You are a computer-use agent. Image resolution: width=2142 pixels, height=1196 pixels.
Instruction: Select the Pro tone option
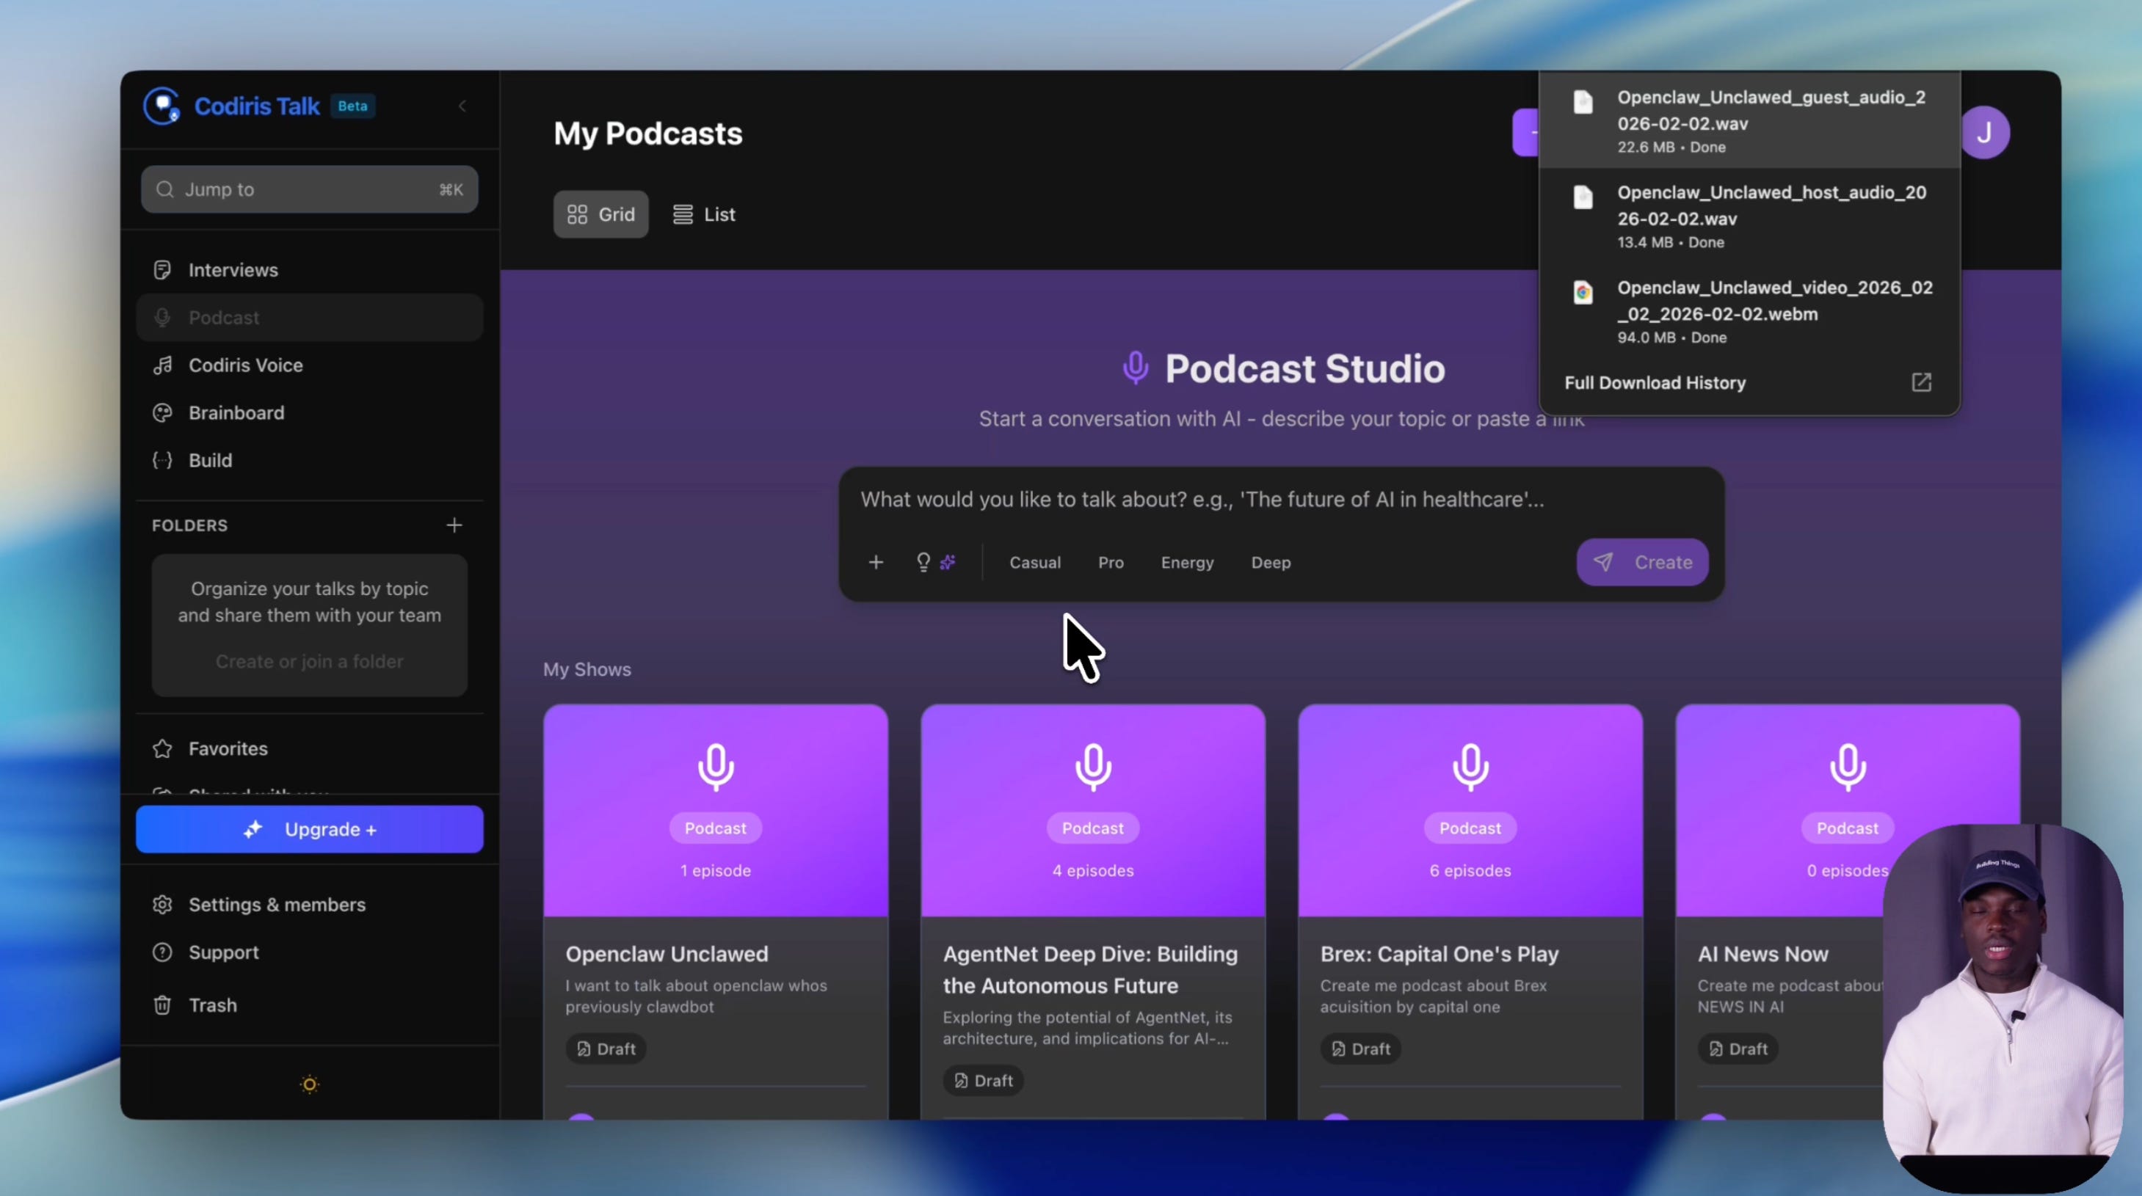[x=1111, y=563]
